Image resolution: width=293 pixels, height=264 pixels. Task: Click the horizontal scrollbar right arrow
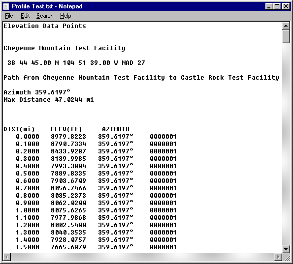pyautogui.click(x=278, y=257)
